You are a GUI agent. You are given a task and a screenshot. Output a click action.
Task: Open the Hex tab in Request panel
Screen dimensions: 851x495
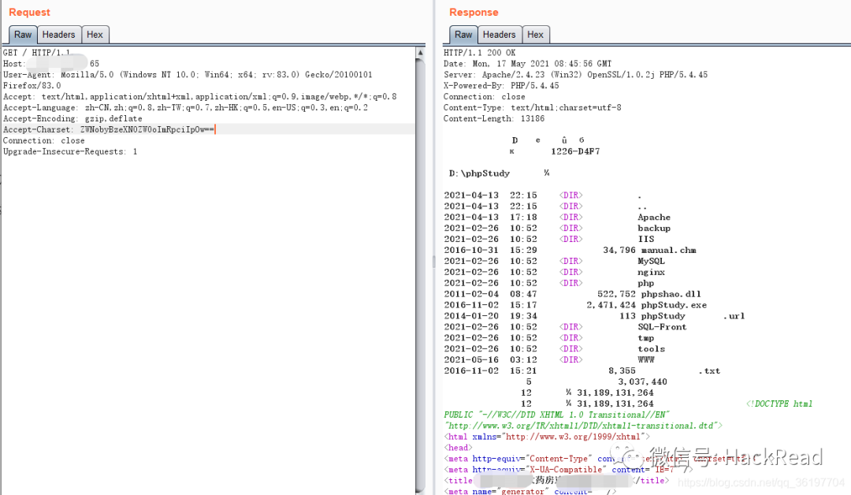95,35
